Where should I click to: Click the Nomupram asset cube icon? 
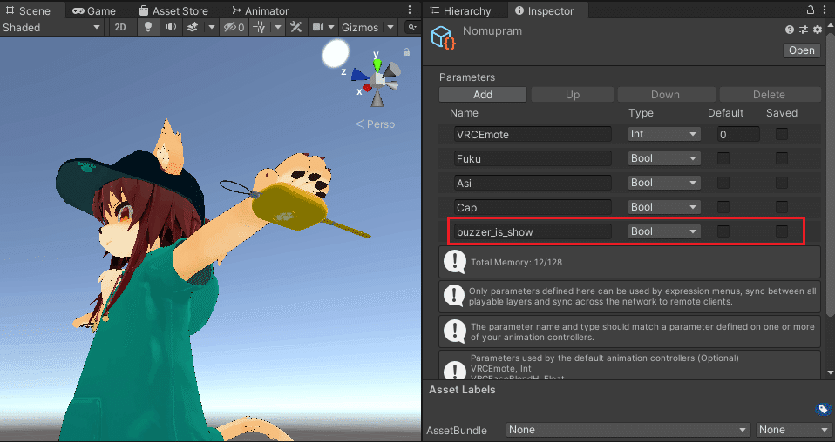(443, 38)
